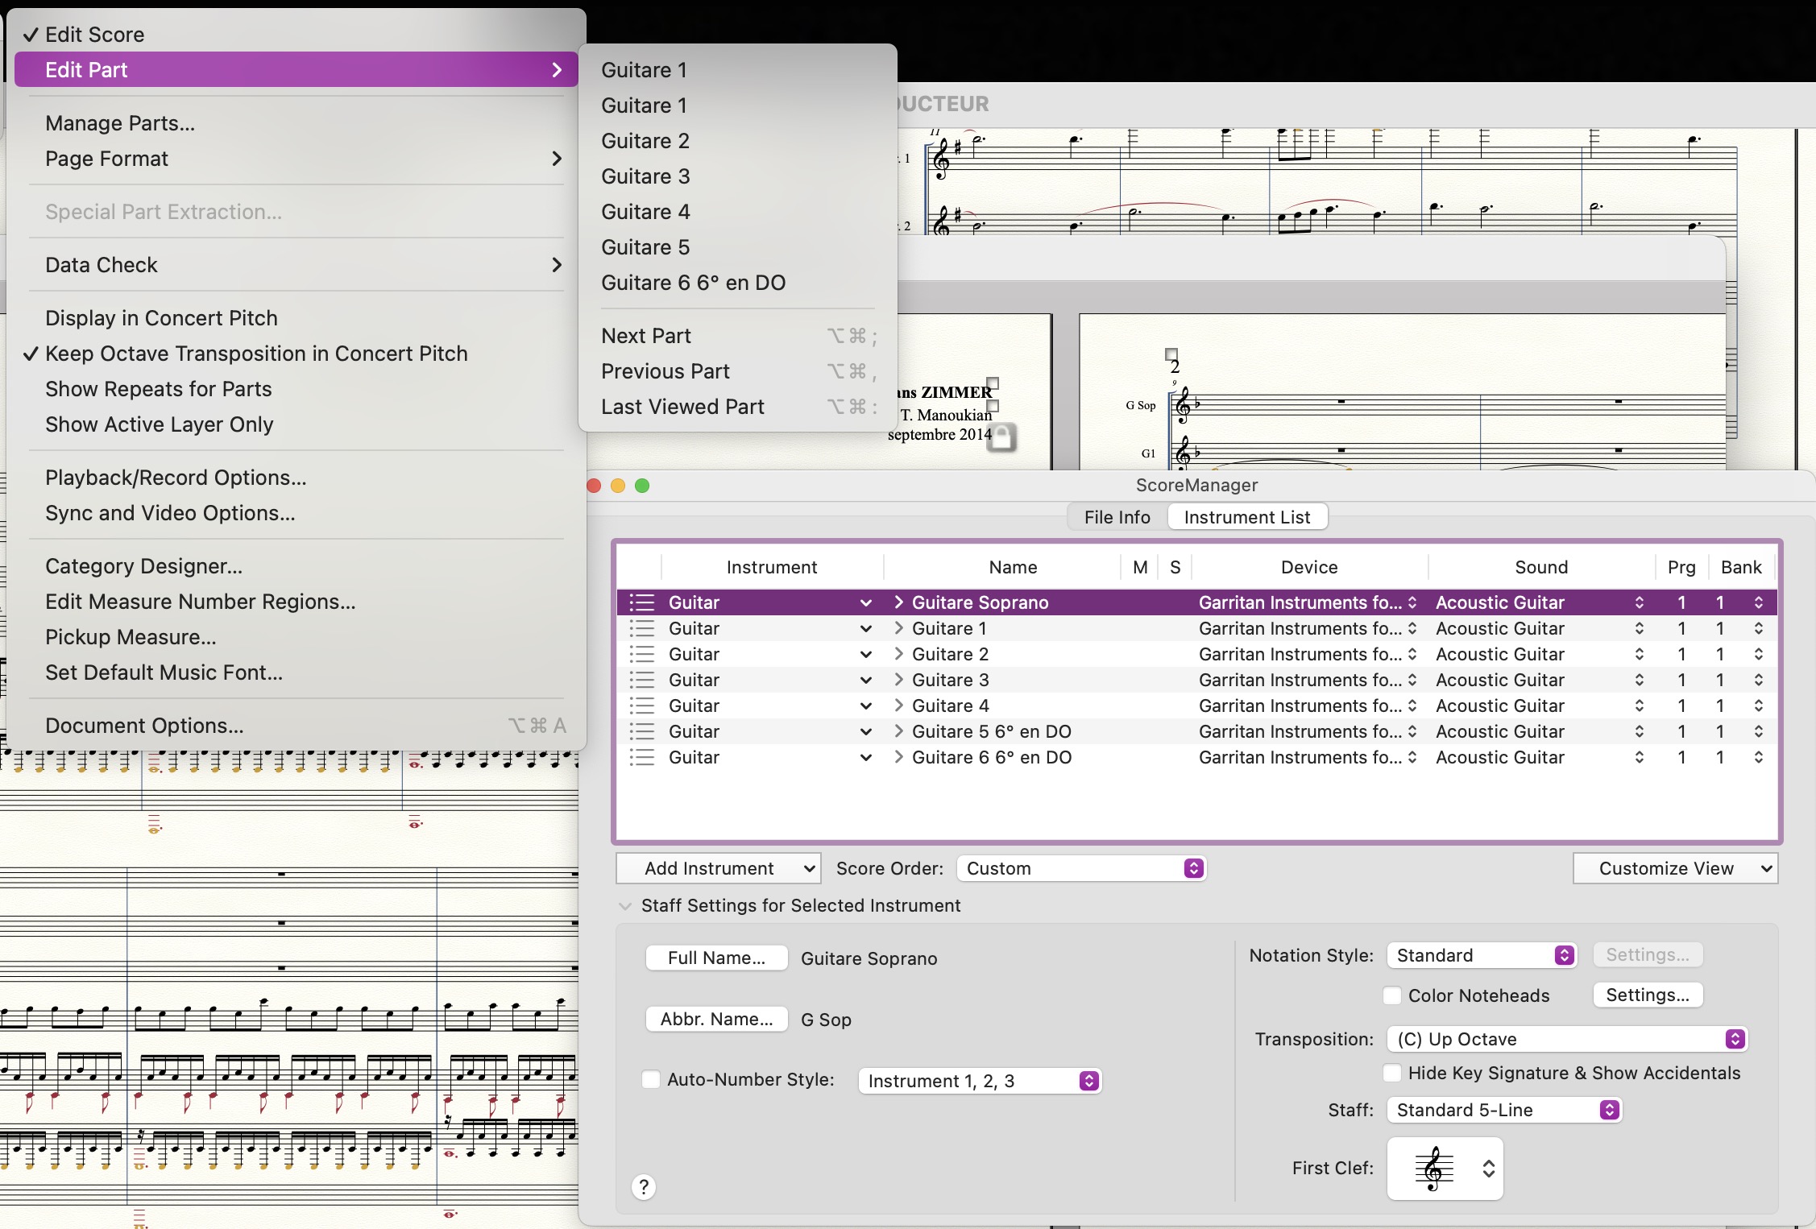This screenshot has height=1229, width=1816.
Task: Open the Score Order Custom dropdown
Action: tap(1081, 868)
